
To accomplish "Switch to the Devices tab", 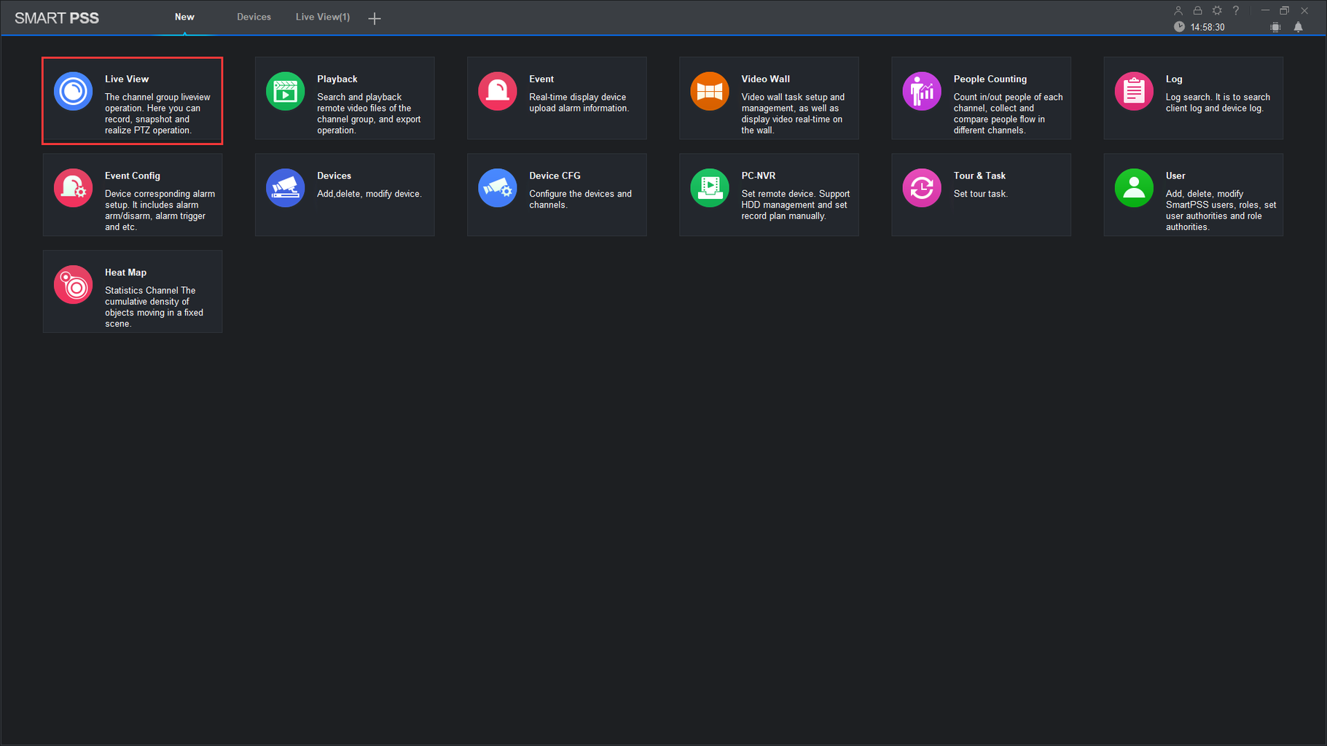I will (x=254, y=17).
